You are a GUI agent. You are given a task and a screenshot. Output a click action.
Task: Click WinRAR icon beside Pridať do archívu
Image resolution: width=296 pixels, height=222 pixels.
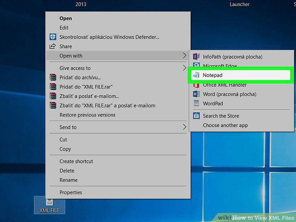click(x=53, y=77)
